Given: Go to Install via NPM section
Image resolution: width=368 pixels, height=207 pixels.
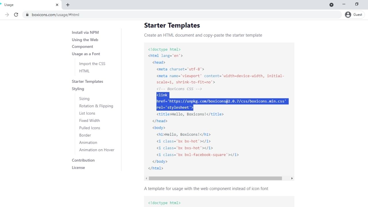Looking at the screenshot, I should click(85, 32).
